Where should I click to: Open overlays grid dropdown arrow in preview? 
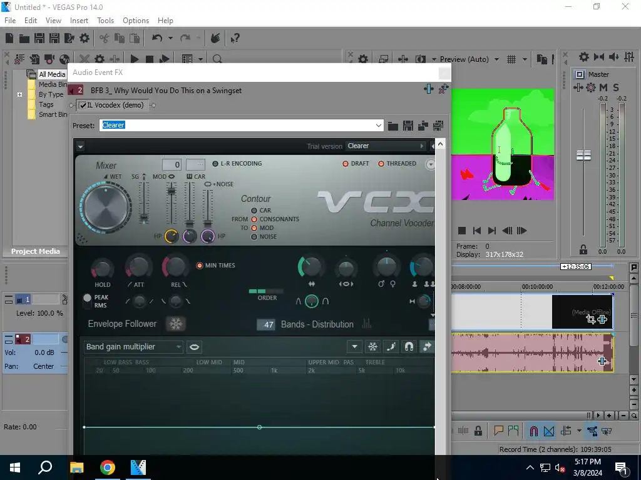(525, 59)
